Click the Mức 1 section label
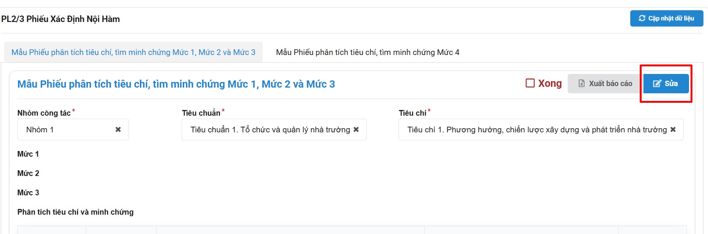The image size is (708, 234). (x=28, y=154)
